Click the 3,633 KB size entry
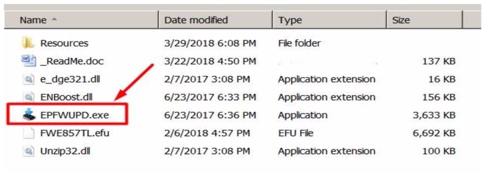 pyautogui.click(x=434, y=115)
